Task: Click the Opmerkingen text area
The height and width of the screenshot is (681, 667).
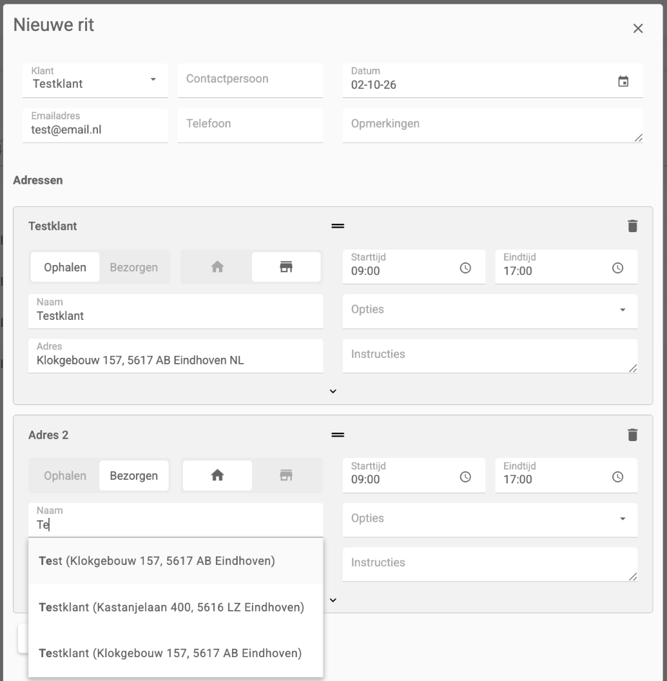Action: tap(493, 125)
